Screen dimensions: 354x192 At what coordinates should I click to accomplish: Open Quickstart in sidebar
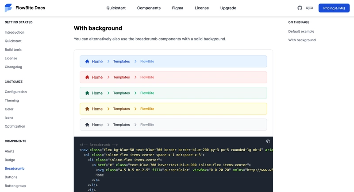coord(13,41)
